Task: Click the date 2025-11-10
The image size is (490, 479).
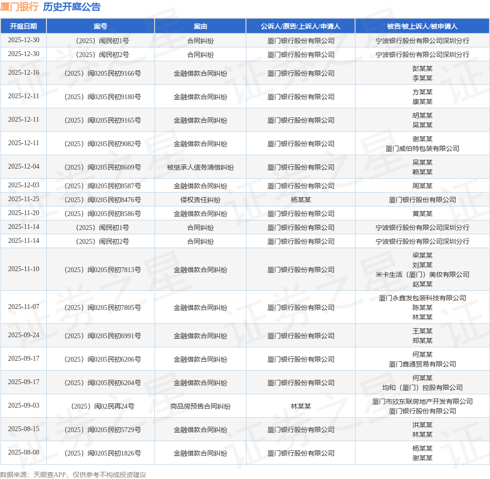Action: [23, 269]
